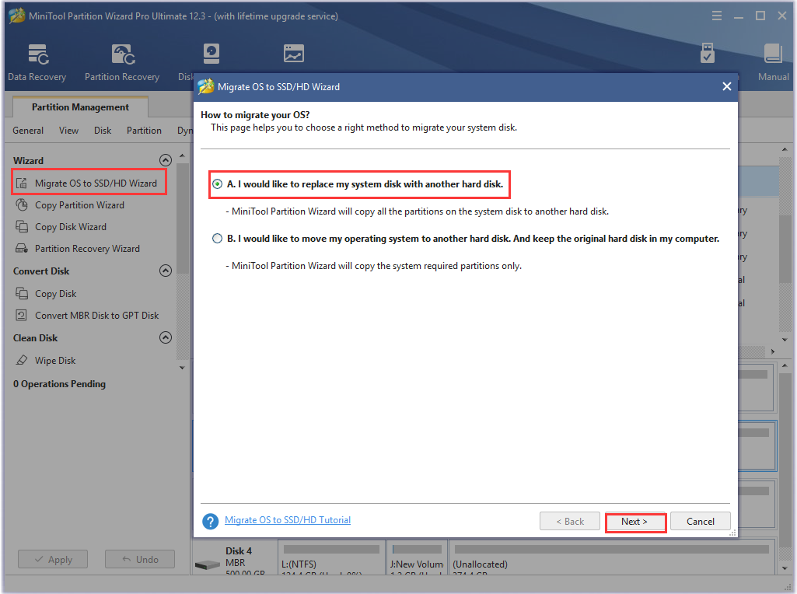Click the 0 Operations Pending label
The width and height of the screenshot is (797, 594).
[x=59, y=384]
